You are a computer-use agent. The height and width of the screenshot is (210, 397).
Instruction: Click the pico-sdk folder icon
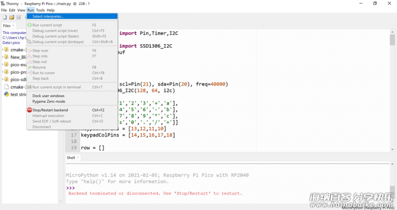6,79
